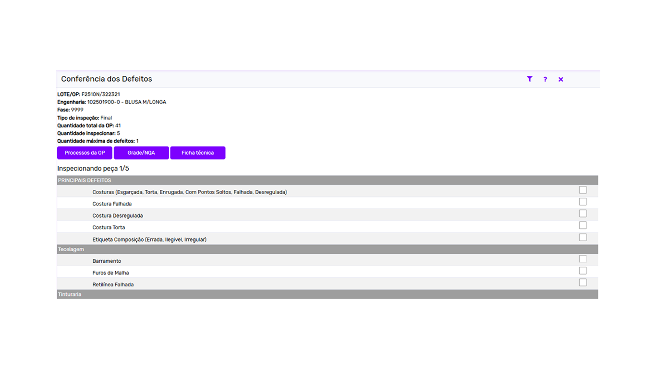
Task: Close the Conferência dos Defeitos panel
Action: click(x=560, y=79)
